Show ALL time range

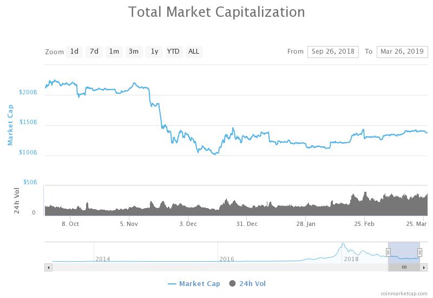click(x=194, y=51)
